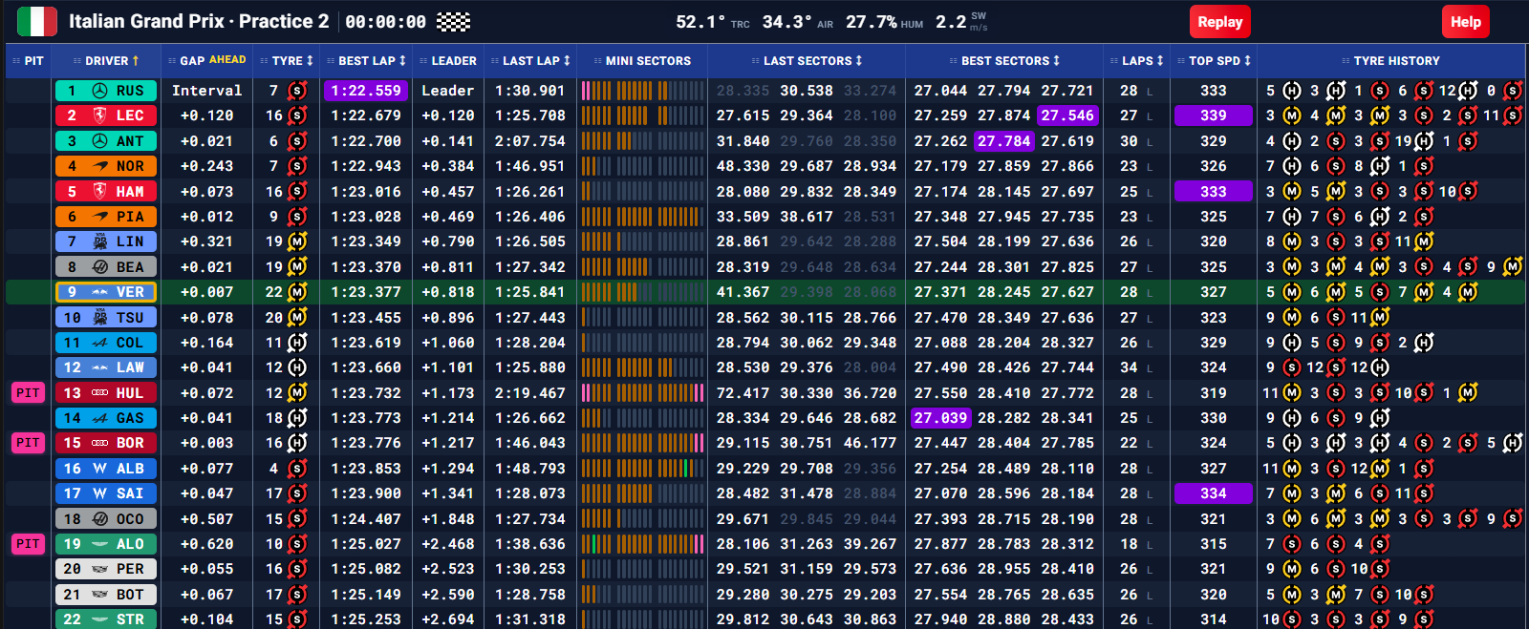1529x629 pixels.
Task: Click the checkered flag session icon
Action: coord(453,21)
